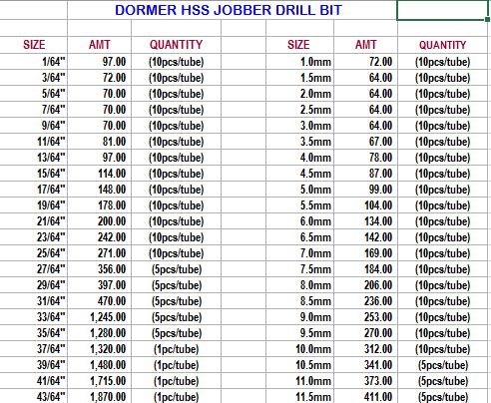Select quantity cell in the 1.0mm row
The height and width of the screenshot is (403, 491).
point(442,62)
